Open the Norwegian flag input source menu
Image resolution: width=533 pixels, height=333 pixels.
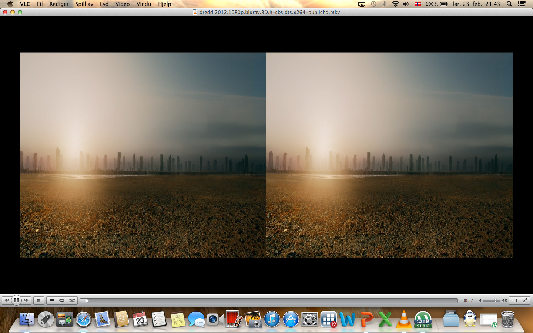click(x=418, y=4)
